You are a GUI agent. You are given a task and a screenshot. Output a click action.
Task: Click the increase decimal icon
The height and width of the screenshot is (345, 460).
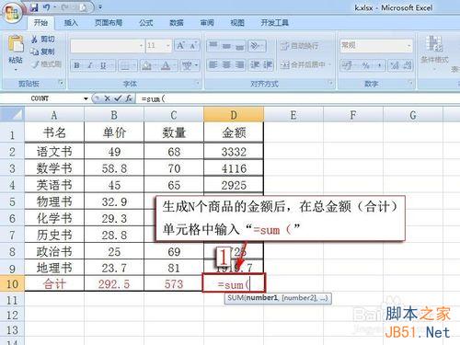(x=394, y=65)
